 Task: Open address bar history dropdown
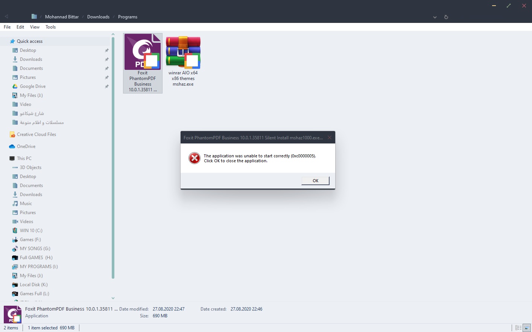(x=435, y=17)
